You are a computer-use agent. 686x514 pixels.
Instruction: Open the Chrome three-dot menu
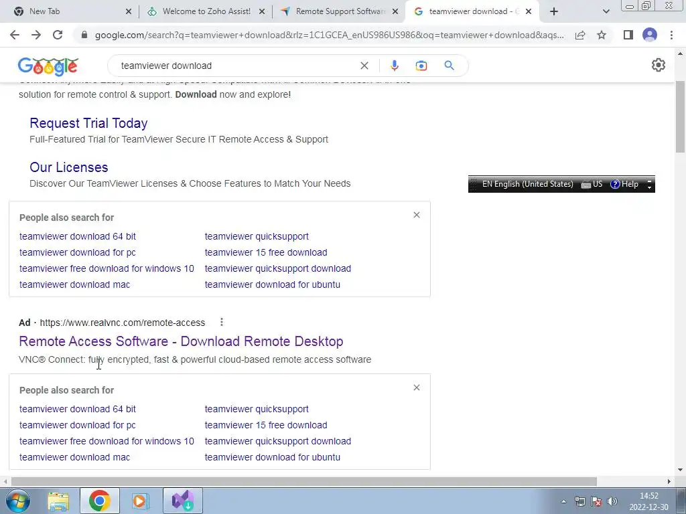[671, 35]
